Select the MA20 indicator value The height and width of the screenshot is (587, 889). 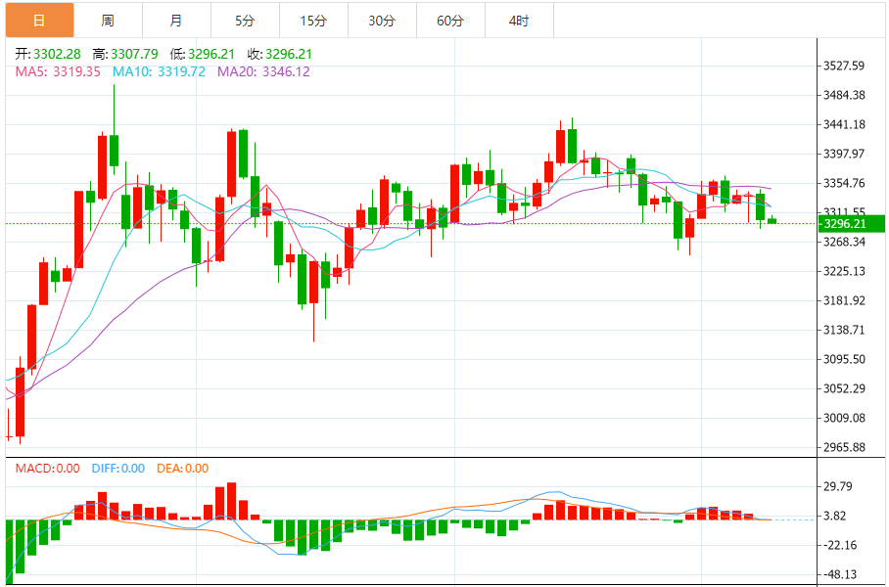(x=263, y=71)
